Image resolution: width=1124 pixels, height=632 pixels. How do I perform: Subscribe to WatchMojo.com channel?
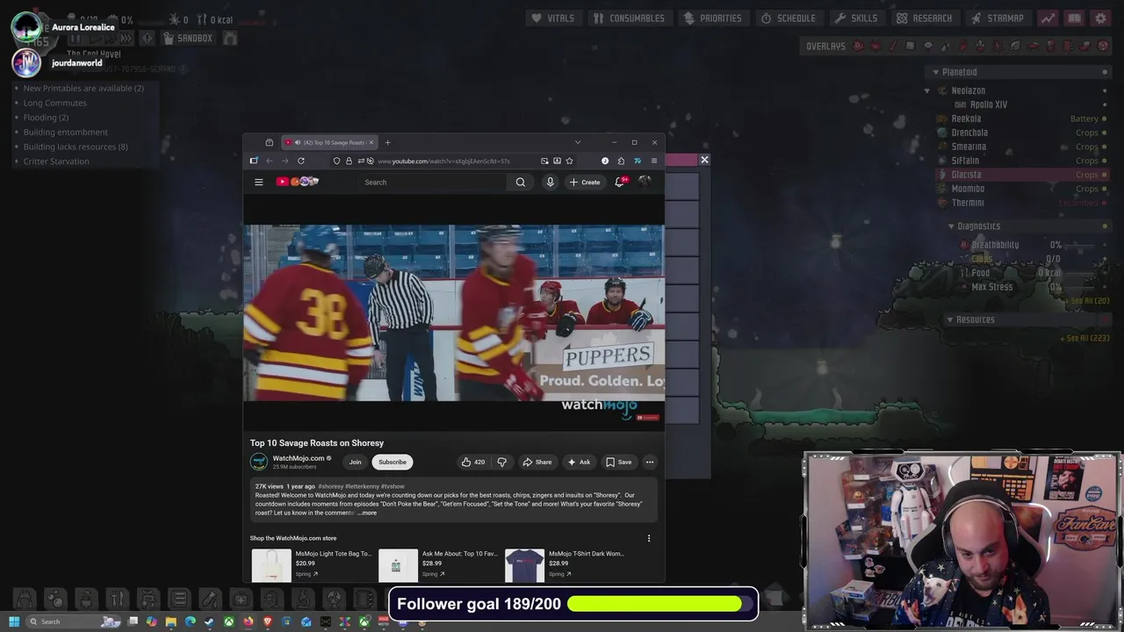[393, 462]
